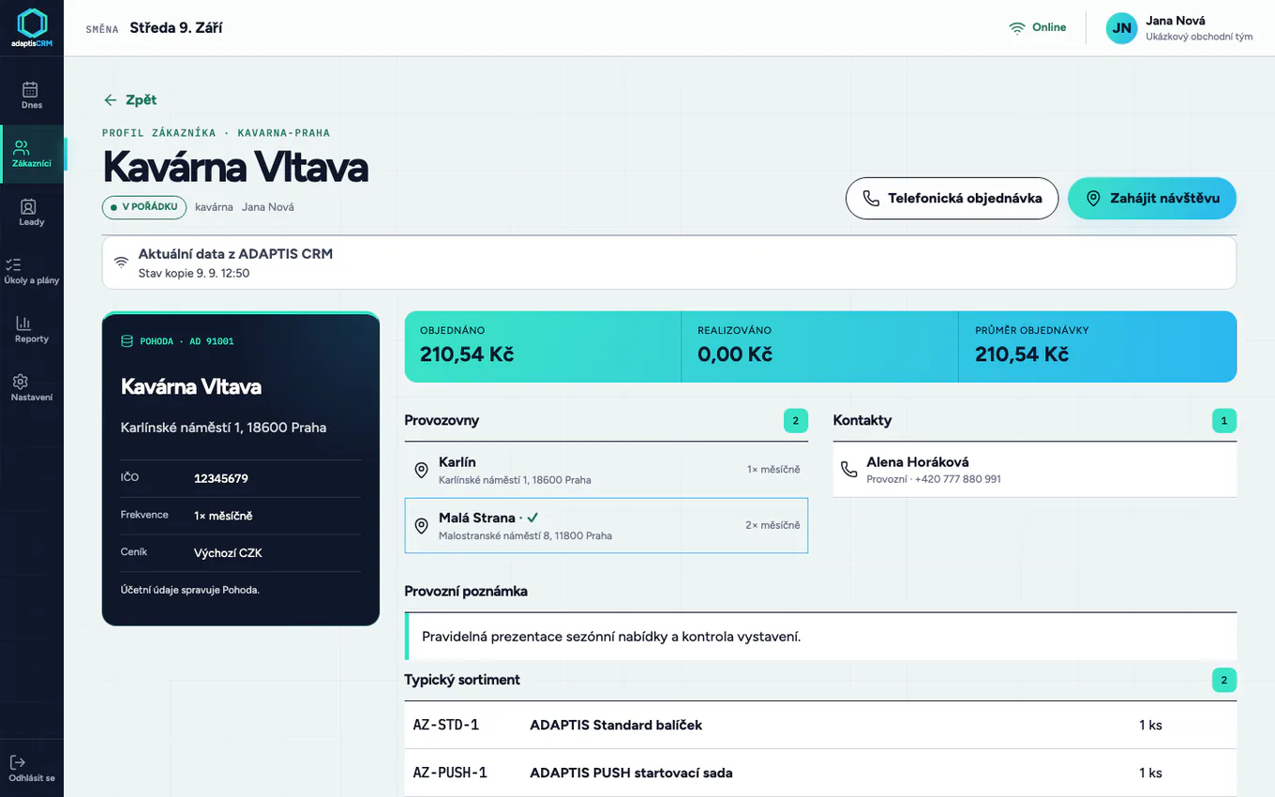This screenshot has width=1275, height=797.
Task: Click the Pohoda database icon
Action: (x=127, y=341)
